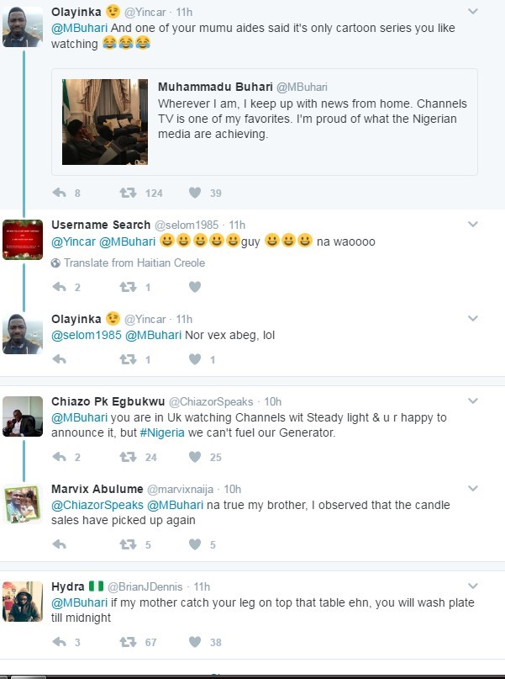
Task: Click Translate from Haitian Creole link
Action: point(134,263)
